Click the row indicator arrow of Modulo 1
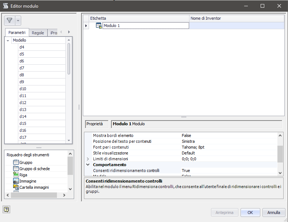The height and width of the screenshot is (222, 288). pos(86,26)
